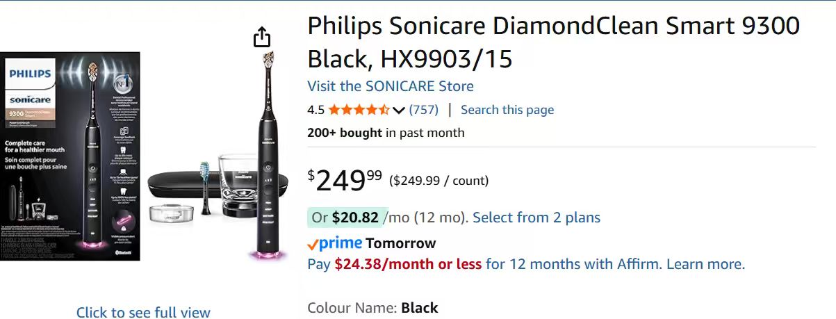Open the 757 customer reviews link

pyautogui.click(x=423, y=110)
